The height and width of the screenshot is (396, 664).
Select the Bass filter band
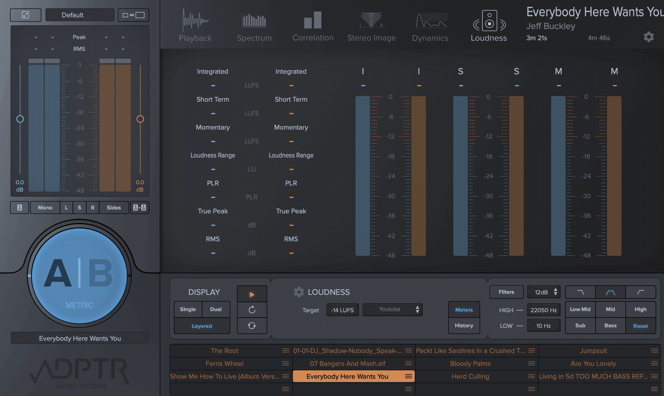pos(610,325)
